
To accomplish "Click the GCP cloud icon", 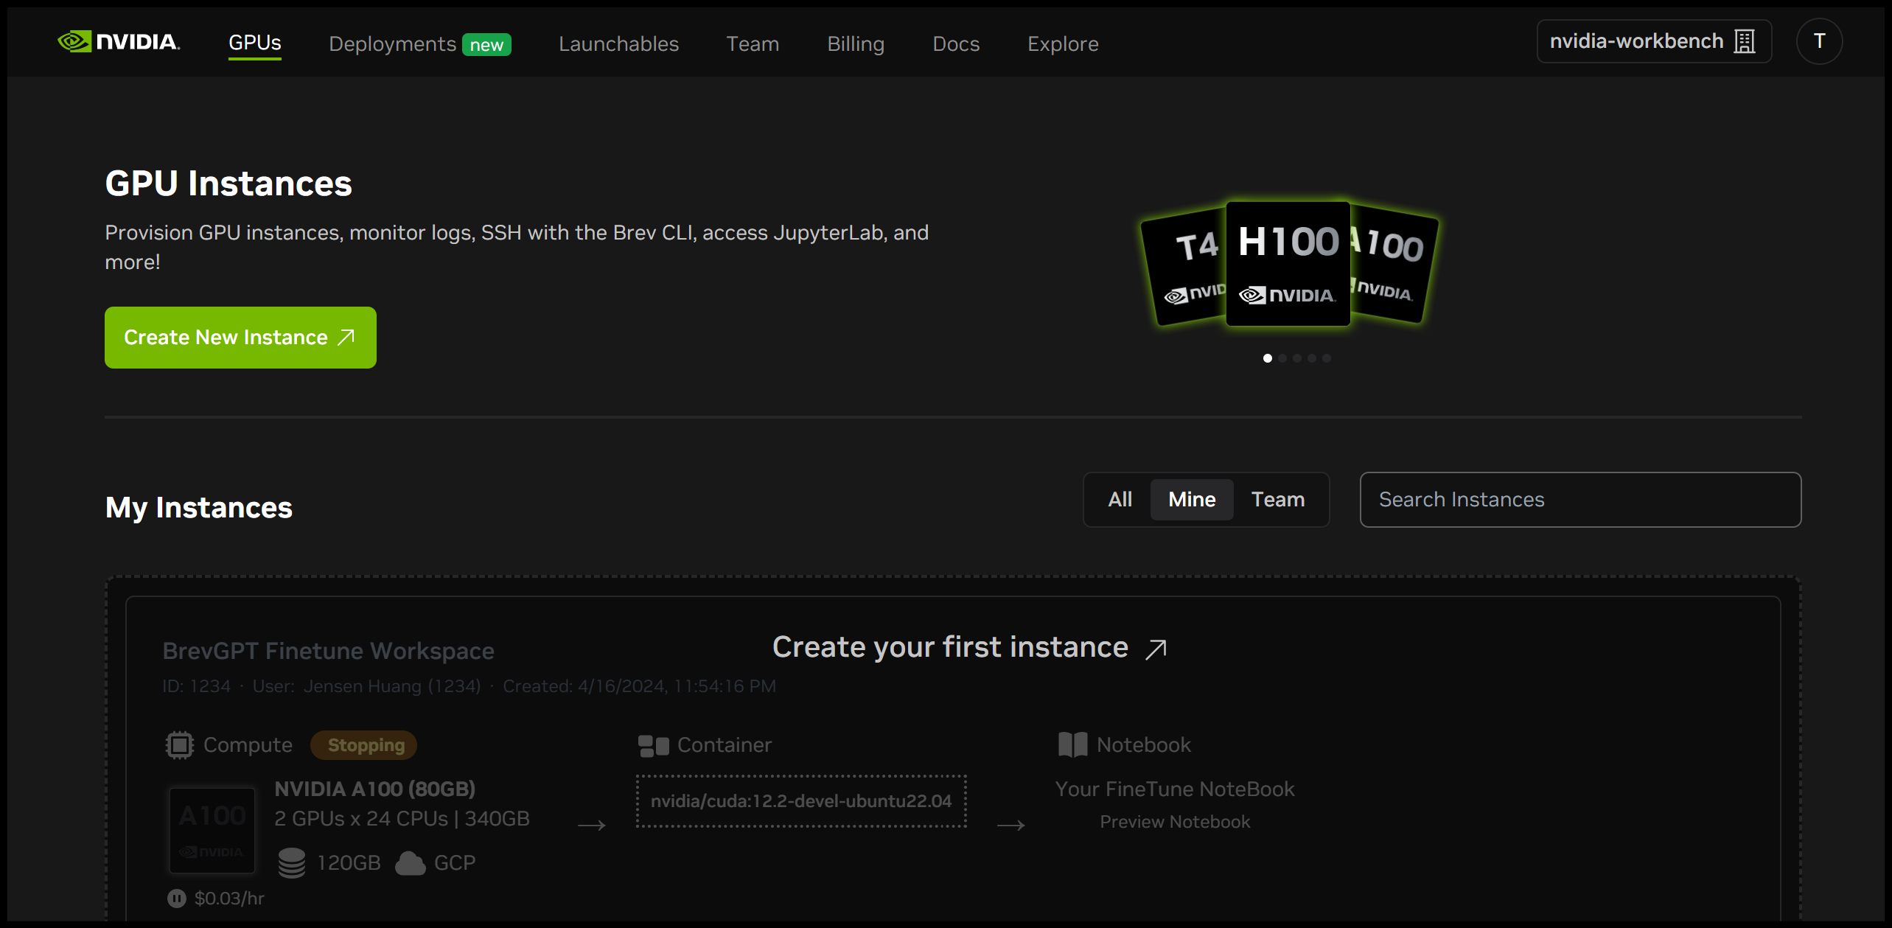I will pos(411,863).
